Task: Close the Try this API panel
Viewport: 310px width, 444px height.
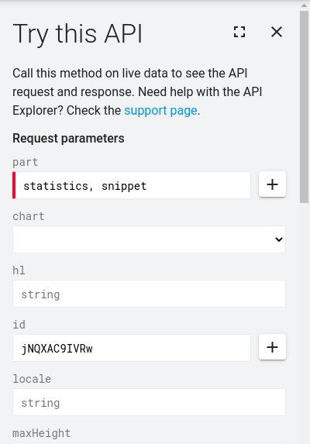Action: pyautogui.click(x=277, y=32)
